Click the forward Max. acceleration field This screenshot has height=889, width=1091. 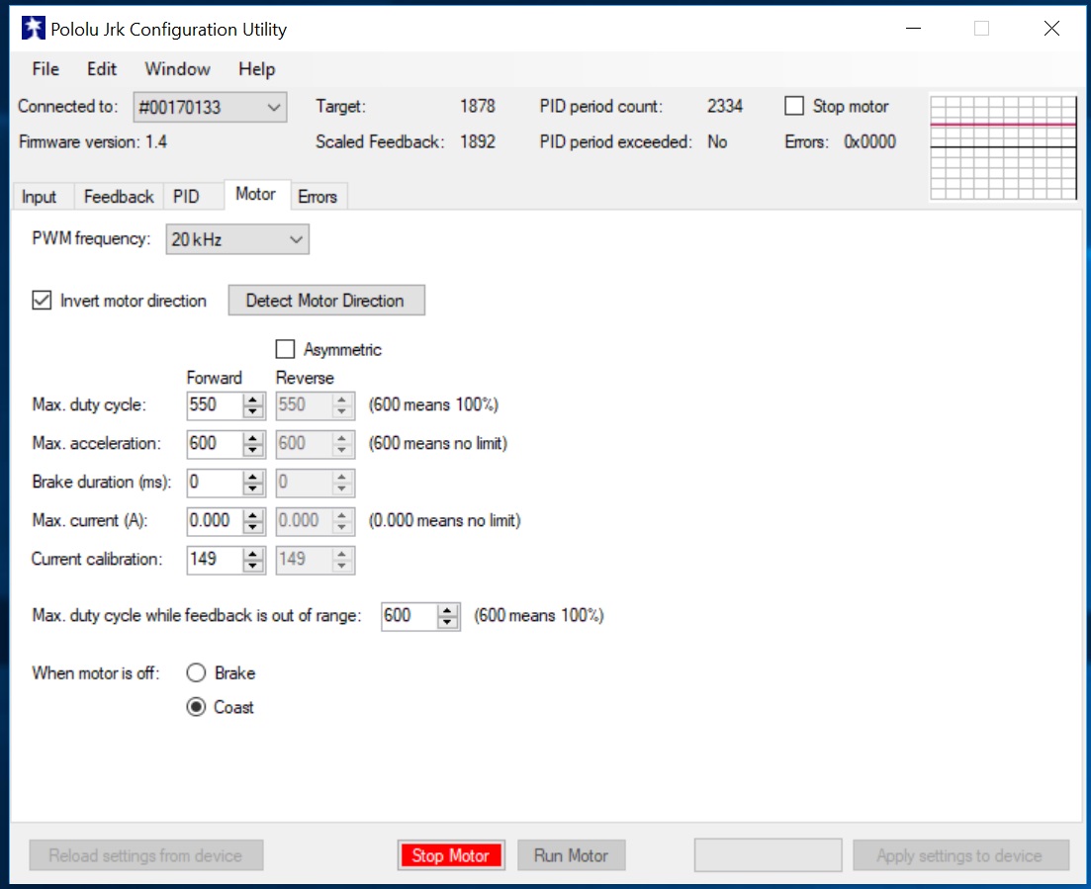tap(215, 444)
